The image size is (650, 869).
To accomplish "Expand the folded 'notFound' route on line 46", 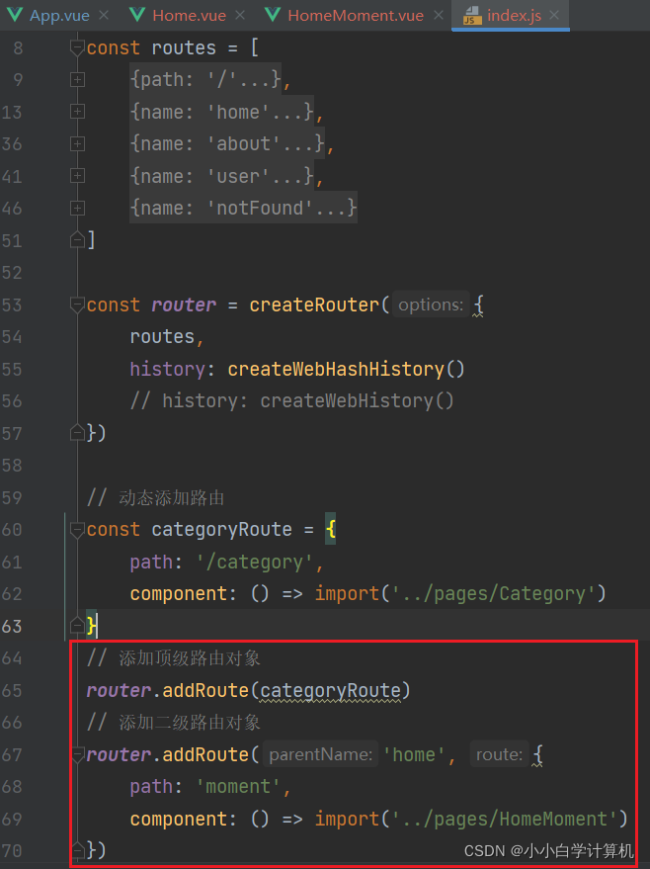I will [77, 209].
